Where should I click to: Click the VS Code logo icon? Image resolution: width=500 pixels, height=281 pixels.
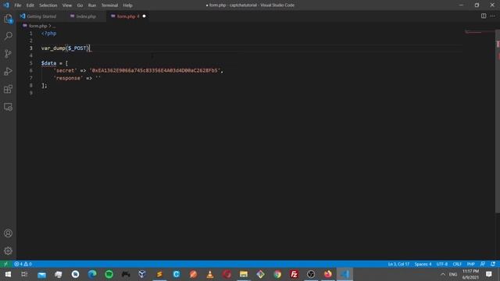coord(6,5)
